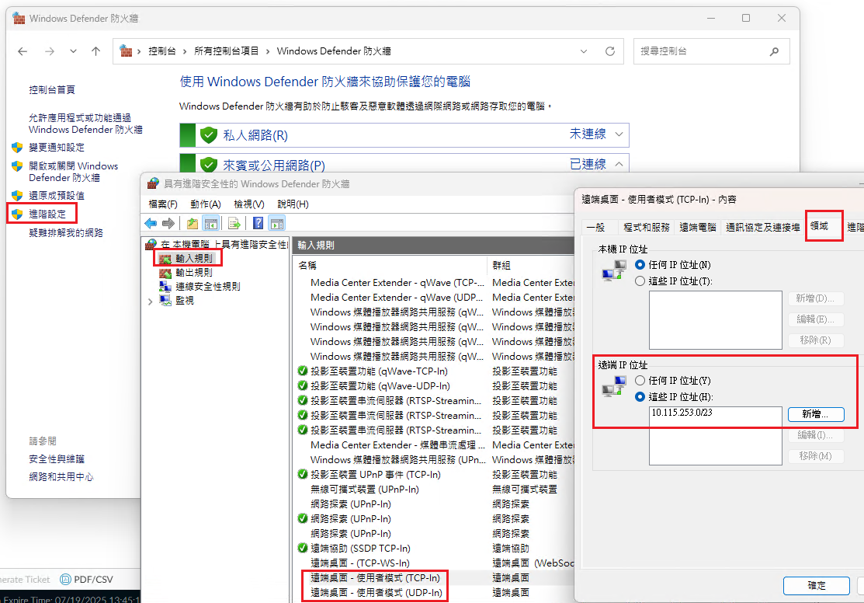The width and height of the screenshot is (864, 603).
Task: Select 輸出規則 in the console tree
Action: pos(193,272)
